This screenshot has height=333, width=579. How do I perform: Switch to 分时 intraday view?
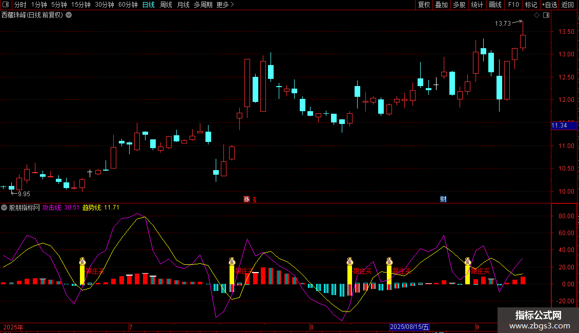click(20, 5)
